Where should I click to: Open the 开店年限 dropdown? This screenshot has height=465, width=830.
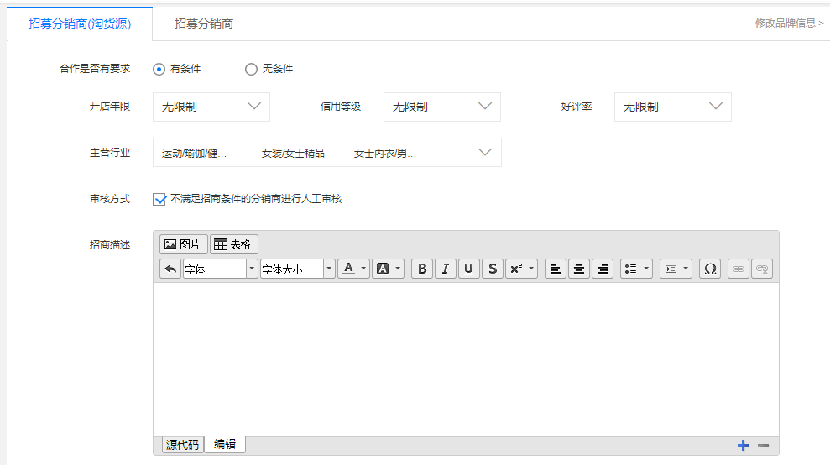pos(211,107)
